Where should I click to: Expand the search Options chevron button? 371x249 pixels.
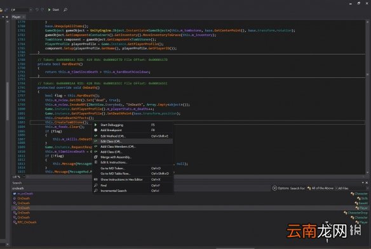coord(274,188)
